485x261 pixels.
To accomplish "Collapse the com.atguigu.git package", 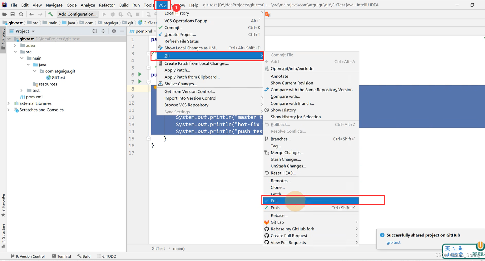I will (35, 71).
